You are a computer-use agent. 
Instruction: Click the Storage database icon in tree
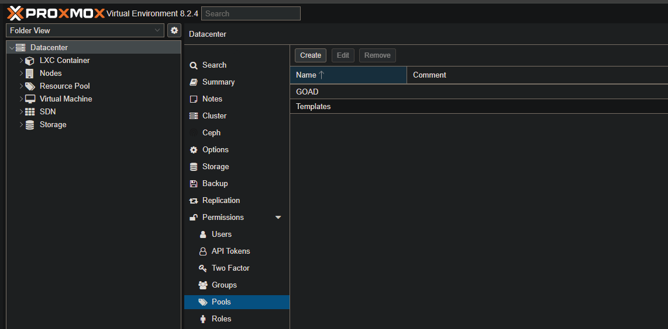pyautogui.click(x=30, y=125)
